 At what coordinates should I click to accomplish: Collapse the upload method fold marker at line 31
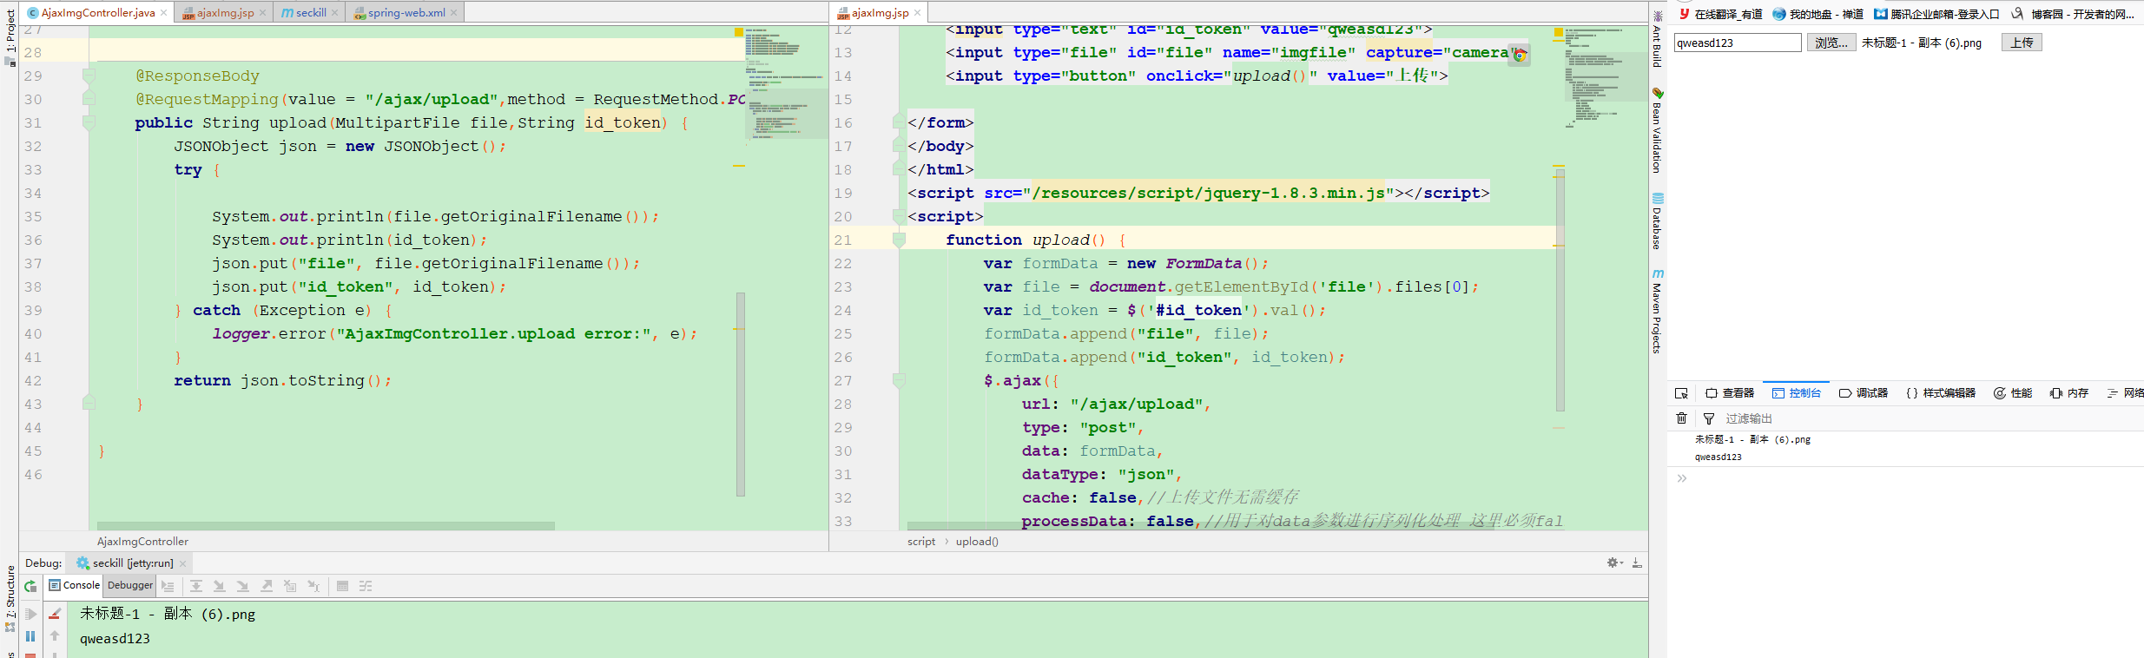[89, 122]
